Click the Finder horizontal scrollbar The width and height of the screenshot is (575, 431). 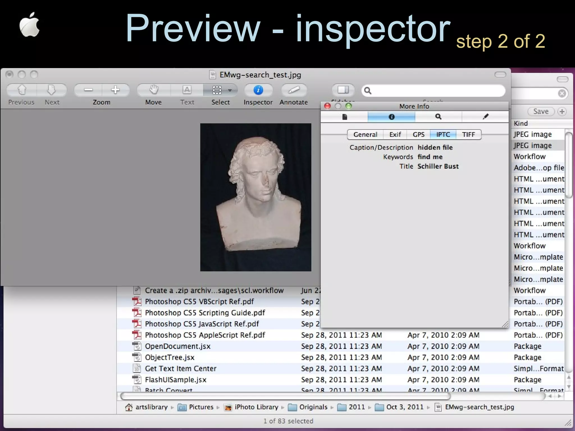tap(285, 396)
